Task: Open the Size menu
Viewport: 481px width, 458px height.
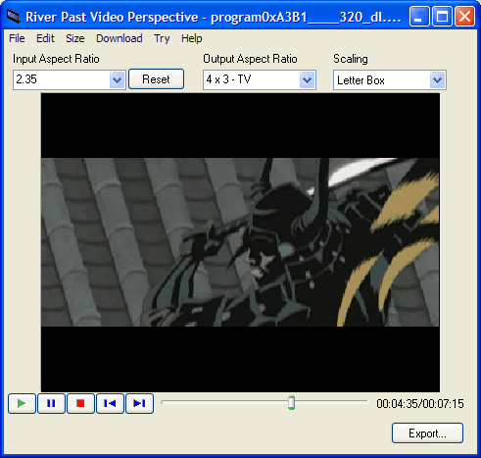Action: pos(75,38)
